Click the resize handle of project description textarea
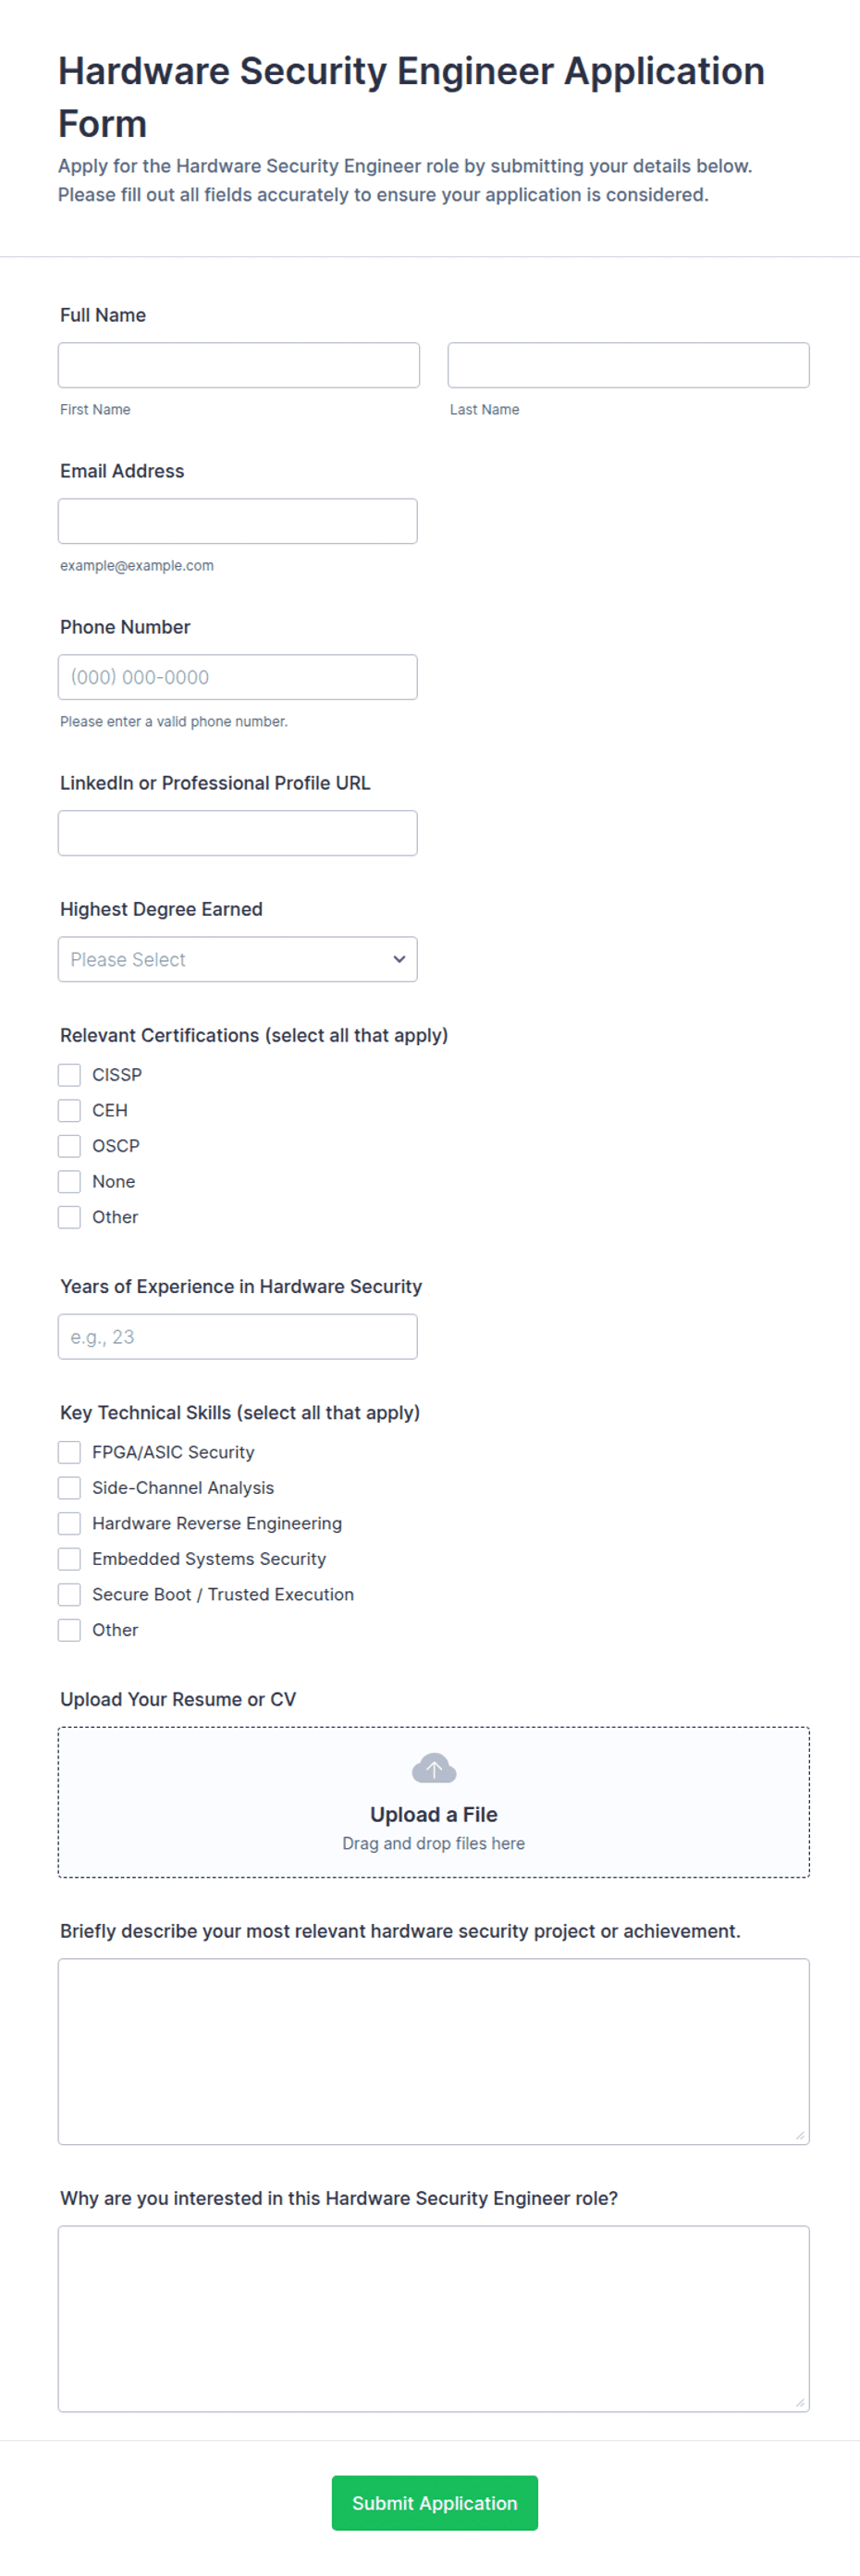This screenshot has height=2576, width=860. [x=800, y=2135]
